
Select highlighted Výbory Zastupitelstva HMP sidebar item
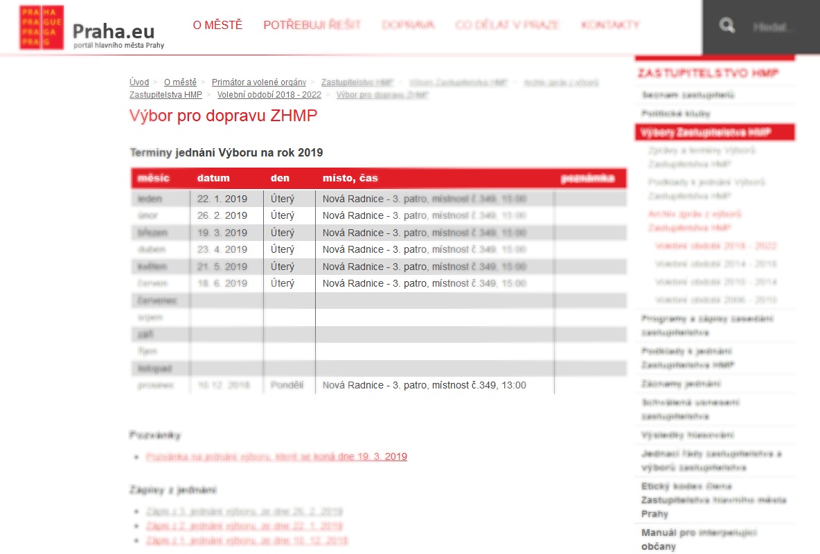pyautogui.click(x=706, y=132)
